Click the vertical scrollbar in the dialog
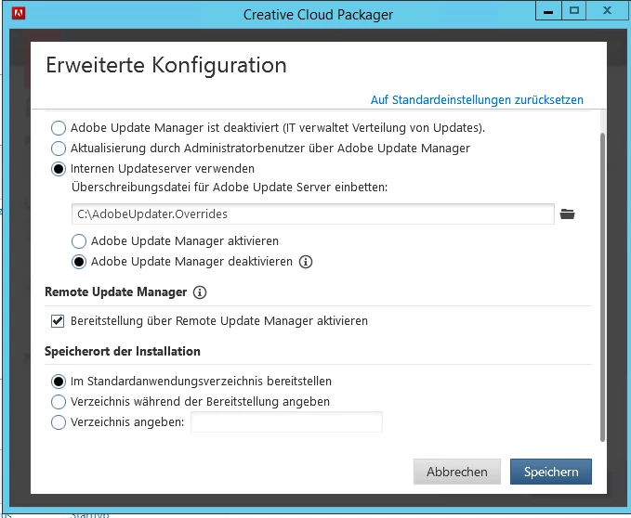This screenshot has width=631, height=518. point(602,288)
